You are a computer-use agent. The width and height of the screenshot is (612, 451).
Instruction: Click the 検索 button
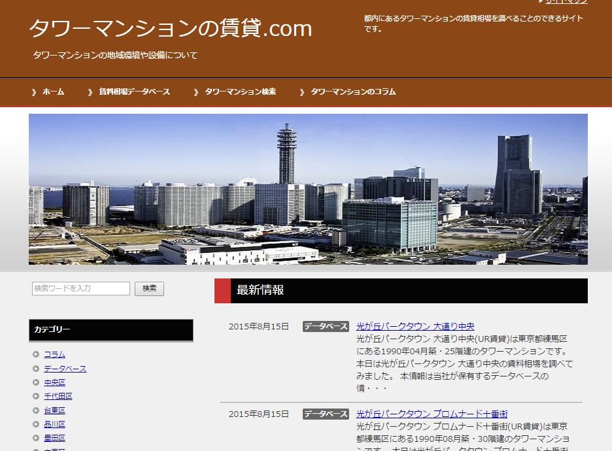[x=150, y=288]
